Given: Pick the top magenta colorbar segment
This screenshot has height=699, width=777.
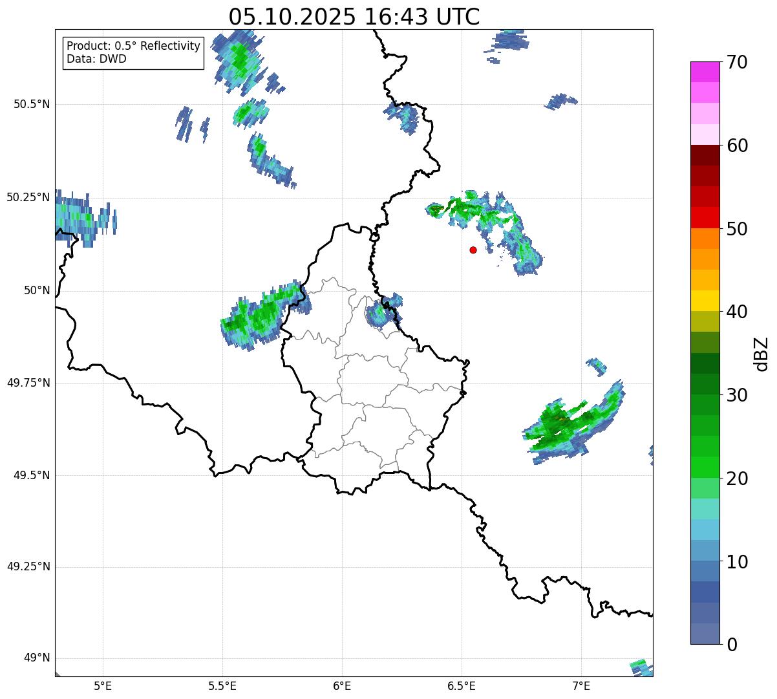Looking at the screenshot, I should coord(705,72).
